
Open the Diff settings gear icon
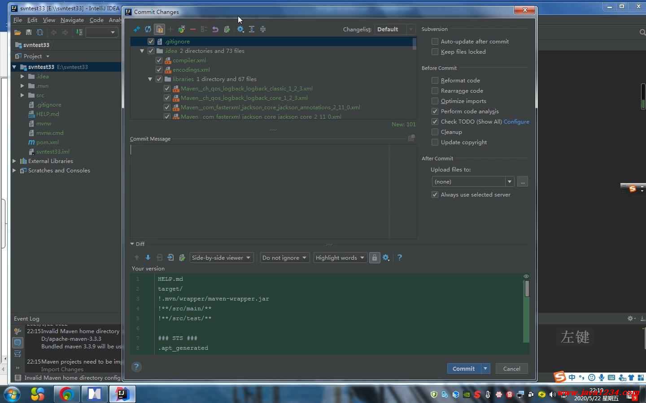(x=386, y=257)
